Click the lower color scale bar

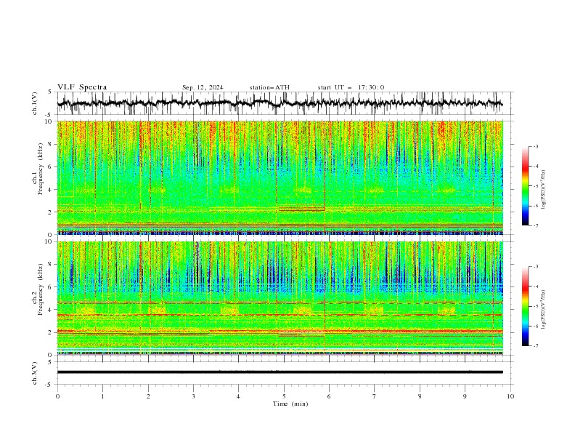525,306
